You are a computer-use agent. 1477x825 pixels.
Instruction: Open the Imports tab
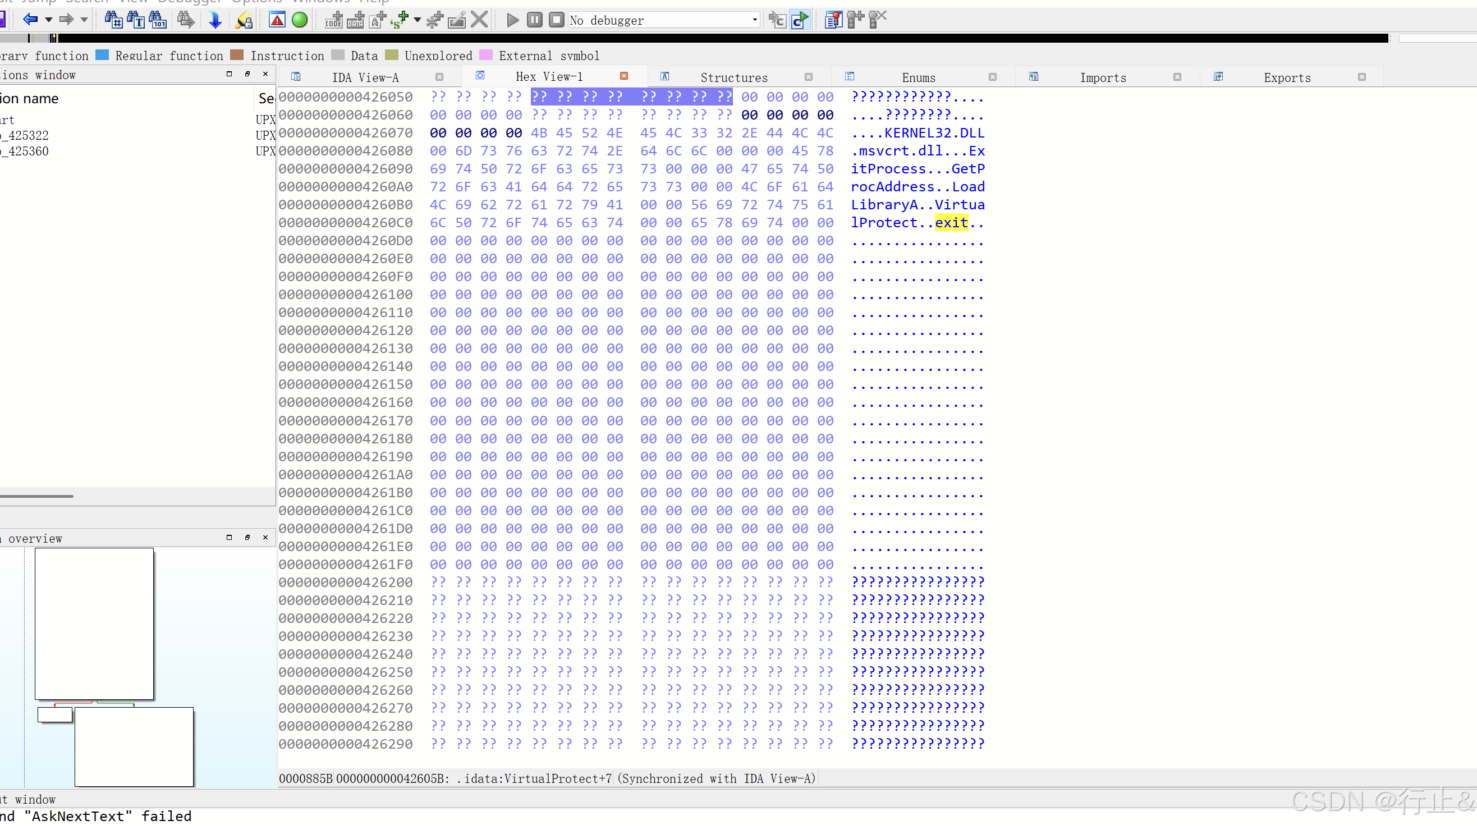tap(1102, 77)
